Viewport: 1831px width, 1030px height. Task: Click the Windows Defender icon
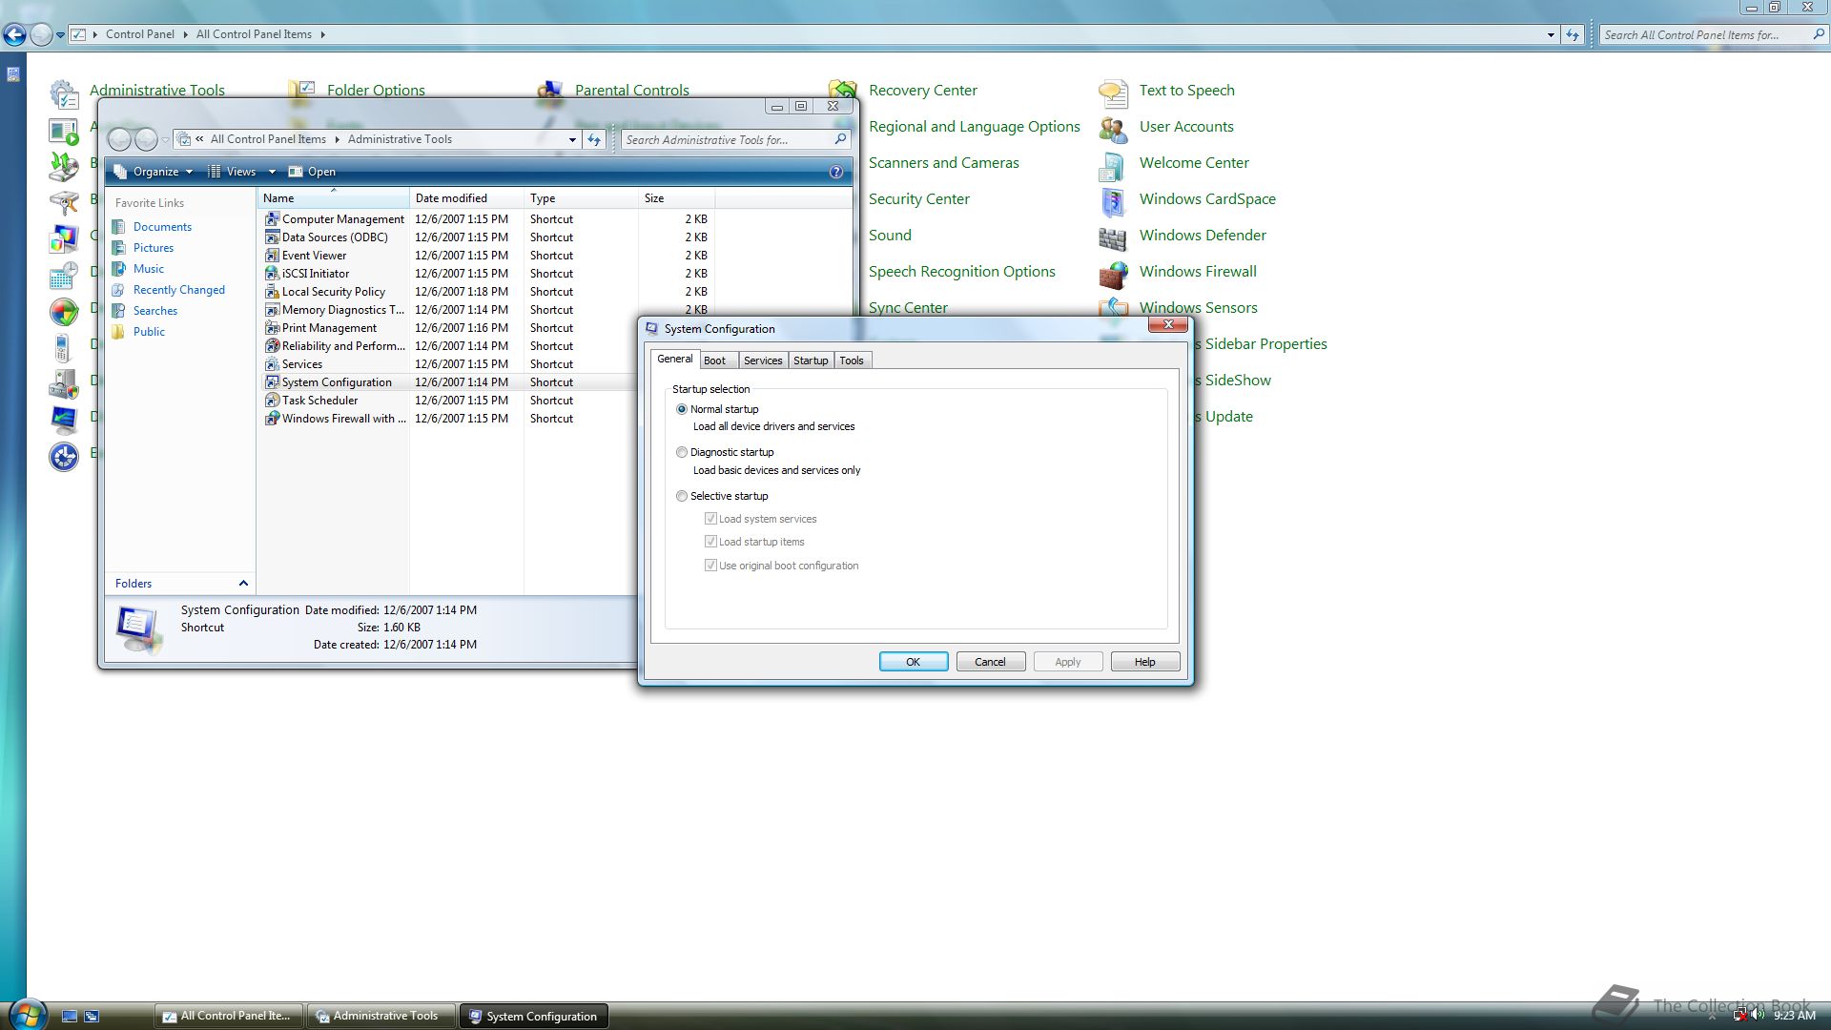pos(1113,238)
